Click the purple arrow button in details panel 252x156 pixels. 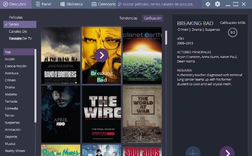click(x=227, y=151)
